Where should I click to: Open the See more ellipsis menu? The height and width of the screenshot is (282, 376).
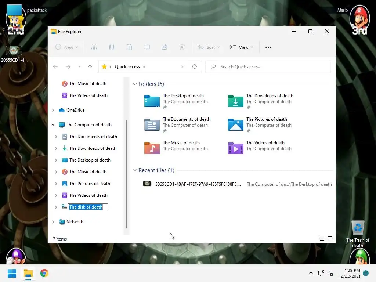tap(268, 47)
